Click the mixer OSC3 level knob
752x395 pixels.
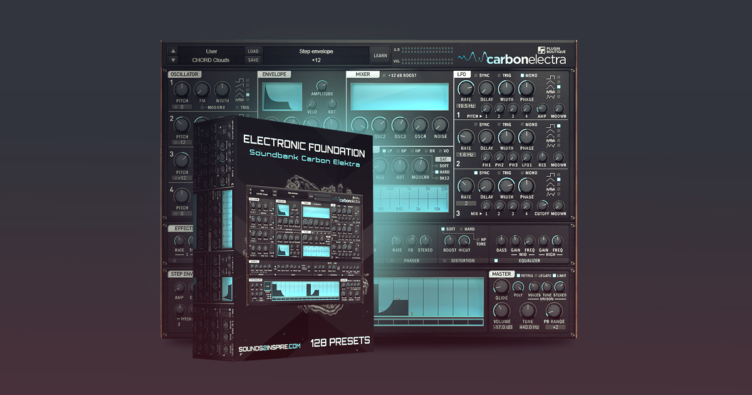point(400,124)
